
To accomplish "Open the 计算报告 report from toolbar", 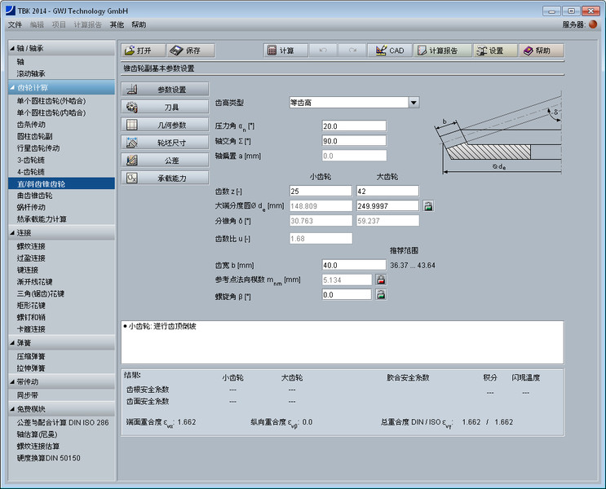I will pos(441,51).
